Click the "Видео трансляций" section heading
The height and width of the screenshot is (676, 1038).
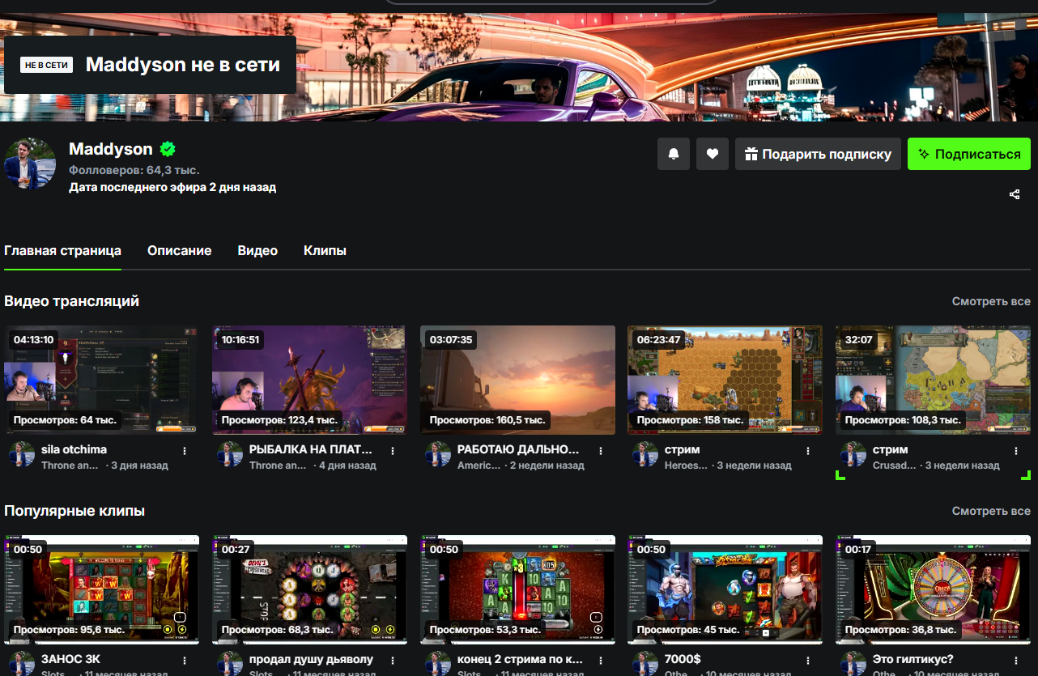[71, 301]
